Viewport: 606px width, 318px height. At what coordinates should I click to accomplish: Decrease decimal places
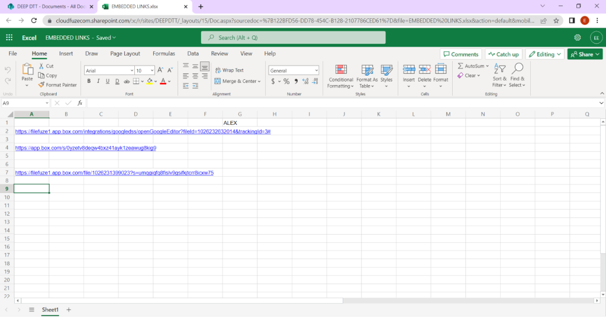(315, 82)
